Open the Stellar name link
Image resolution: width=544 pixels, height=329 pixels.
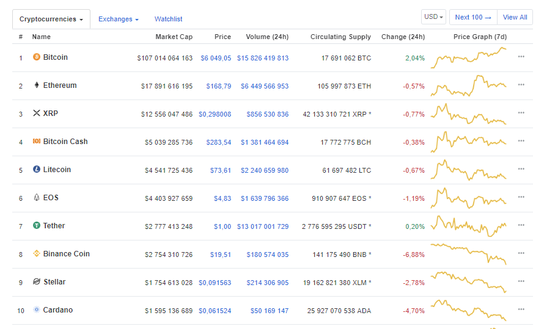(54, 281)
